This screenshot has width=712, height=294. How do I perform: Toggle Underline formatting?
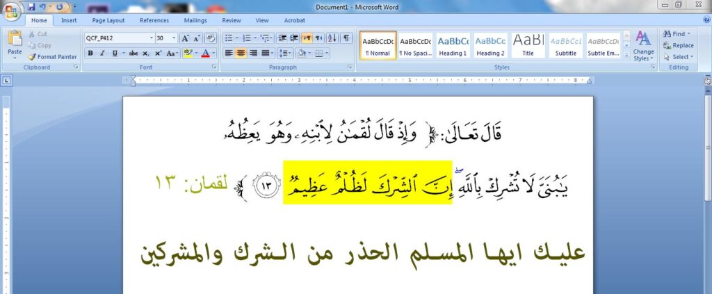(115, 53)
